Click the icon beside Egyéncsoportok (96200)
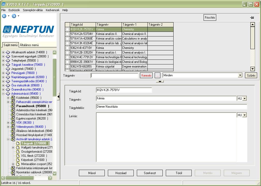 tap(13, 118)
